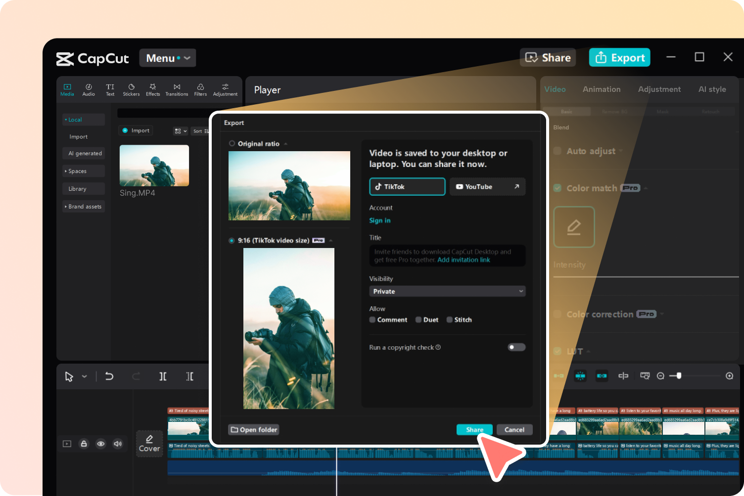The image size is (744, 496).
Task: Click the solid Split icon
Action: [x=163, y=376]
